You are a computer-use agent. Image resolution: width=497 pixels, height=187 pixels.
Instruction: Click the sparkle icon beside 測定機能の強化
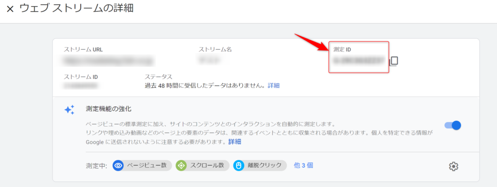coord(69,109)
